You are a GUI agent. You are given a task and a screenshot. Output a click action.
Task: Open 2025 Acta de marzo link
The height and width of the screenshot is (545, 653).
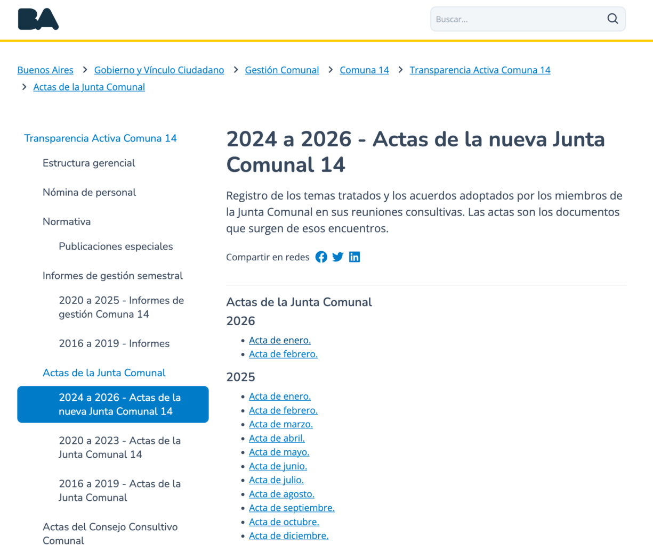point(280,425)
